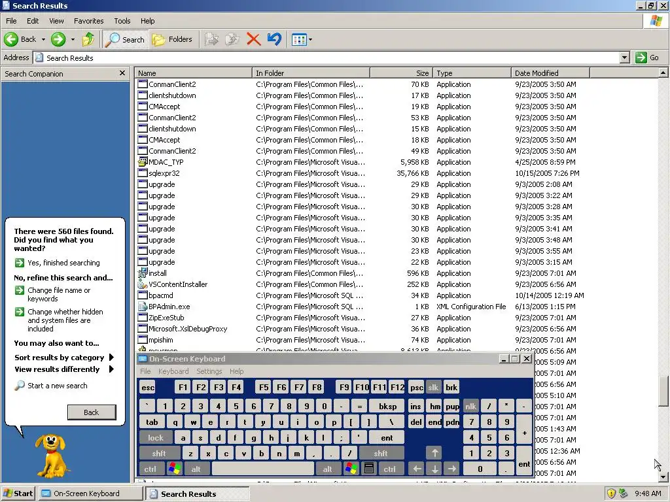Click the bksp key
Viewport: 670px width, 502px height.
[x=387, y=407]
